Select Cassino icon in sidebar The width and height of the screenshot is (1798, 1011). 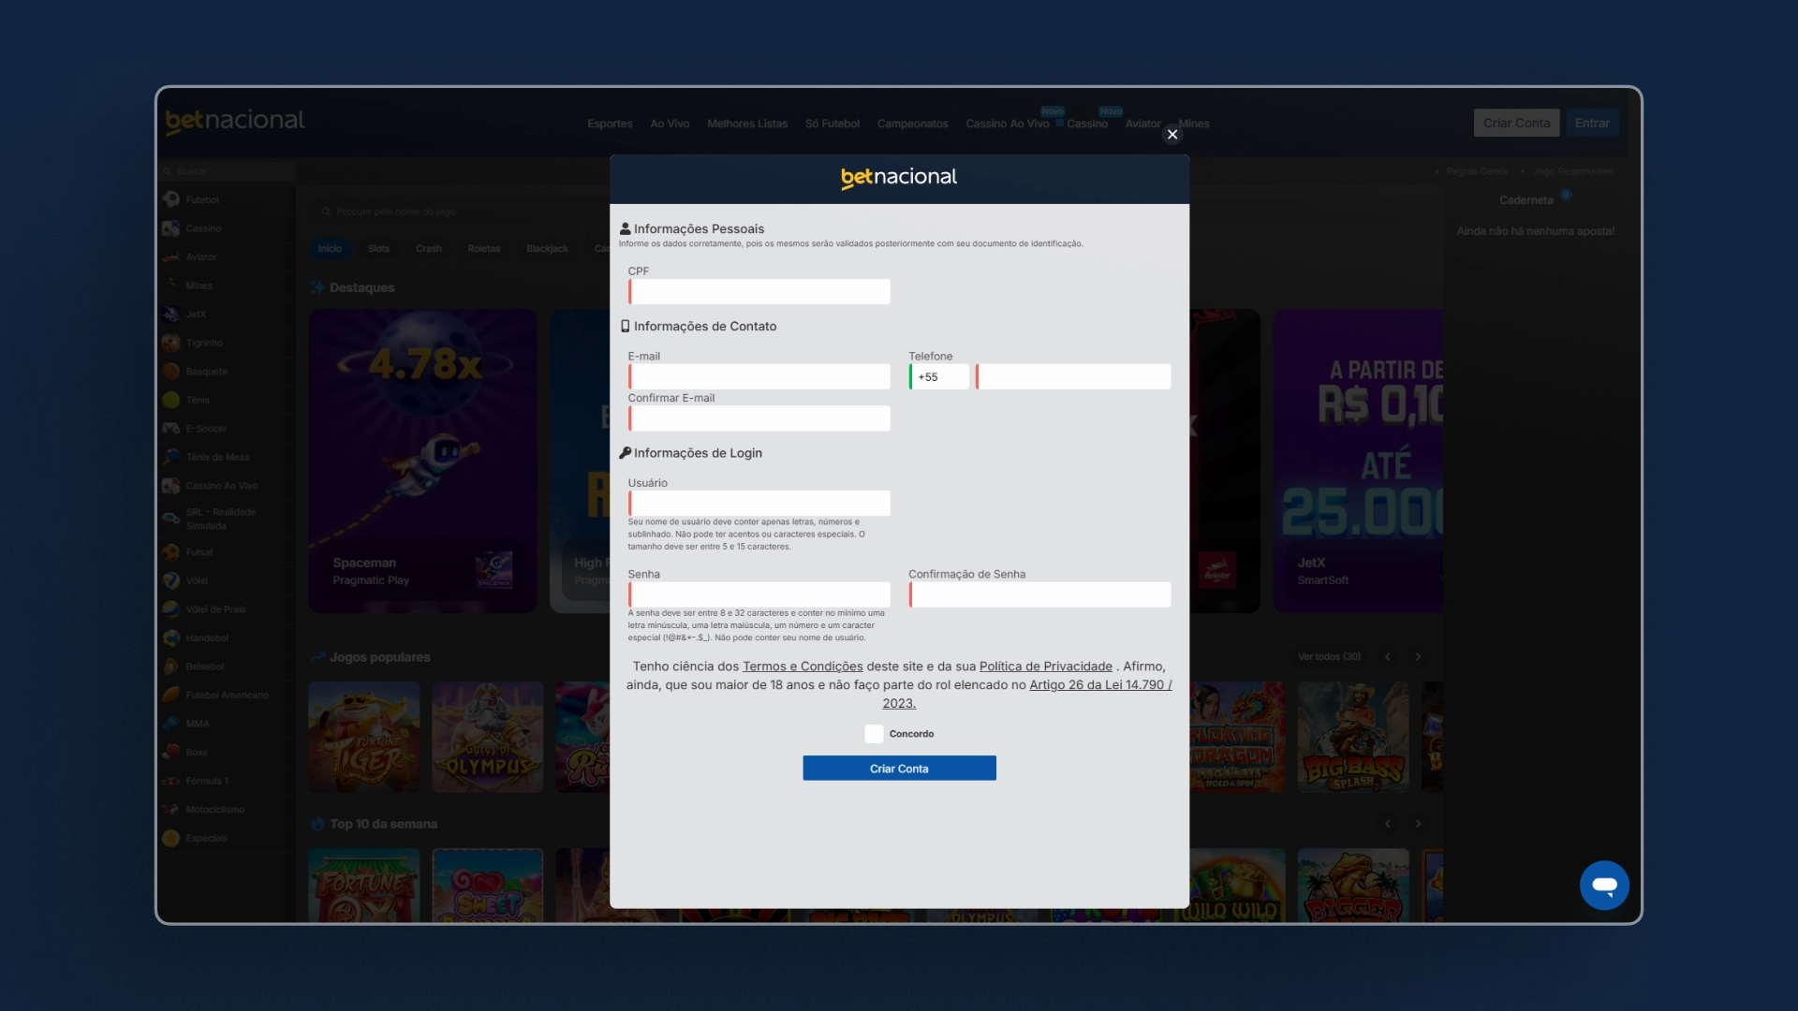[170, 228]
